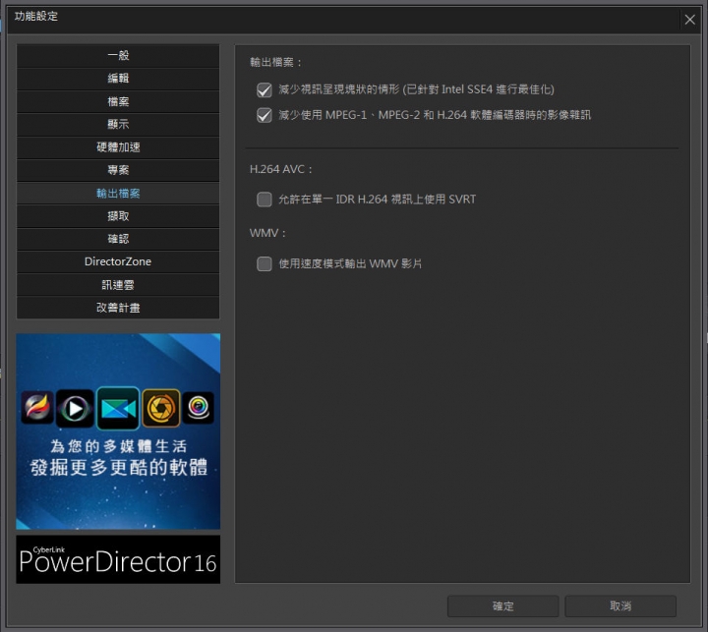708x632 pixels.
Task: Switch to the 顯示 settings category
Action: click(118, 124)
